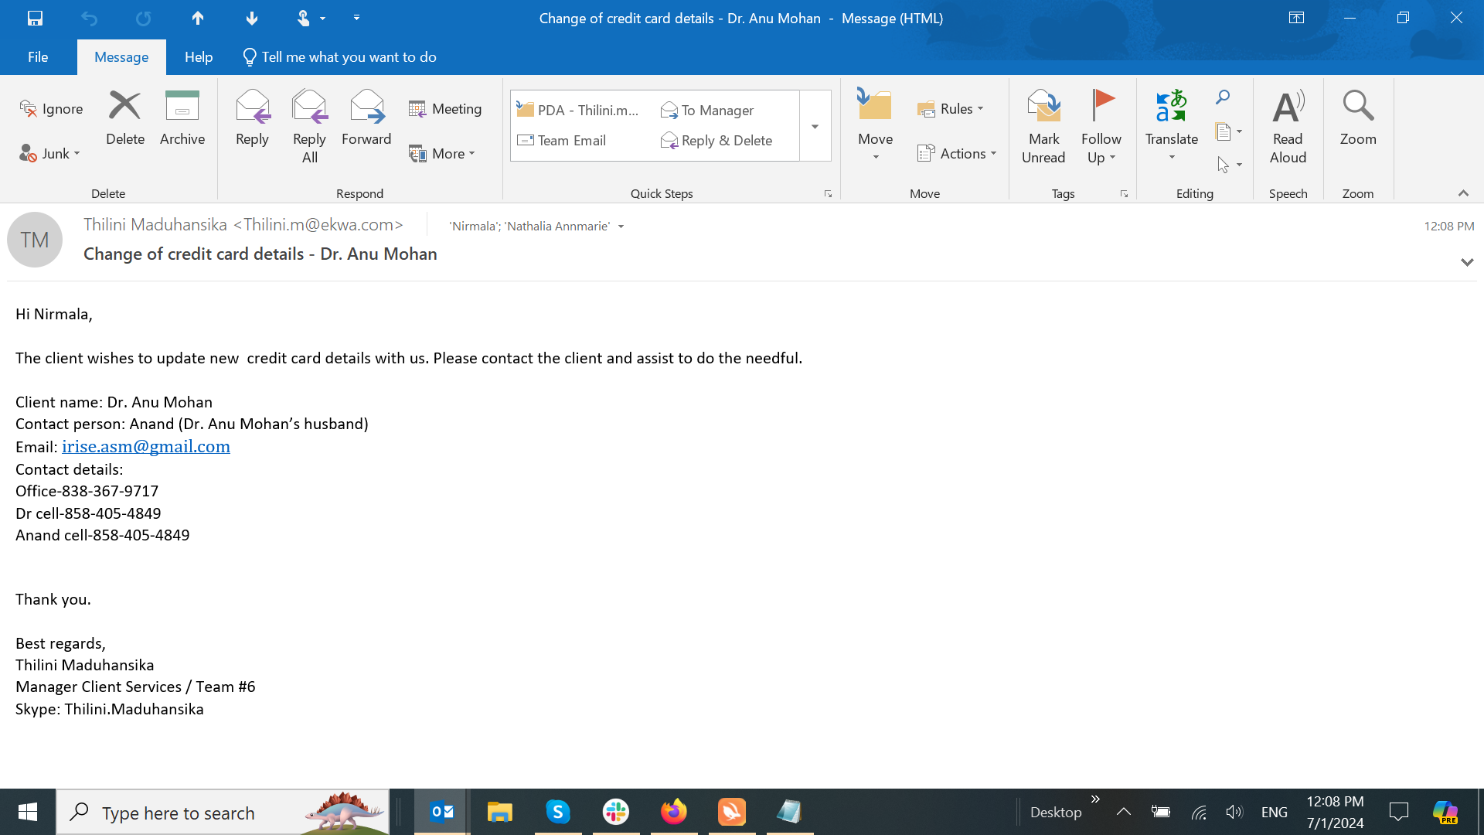Open the Rules dropdown

pos(951,109)
